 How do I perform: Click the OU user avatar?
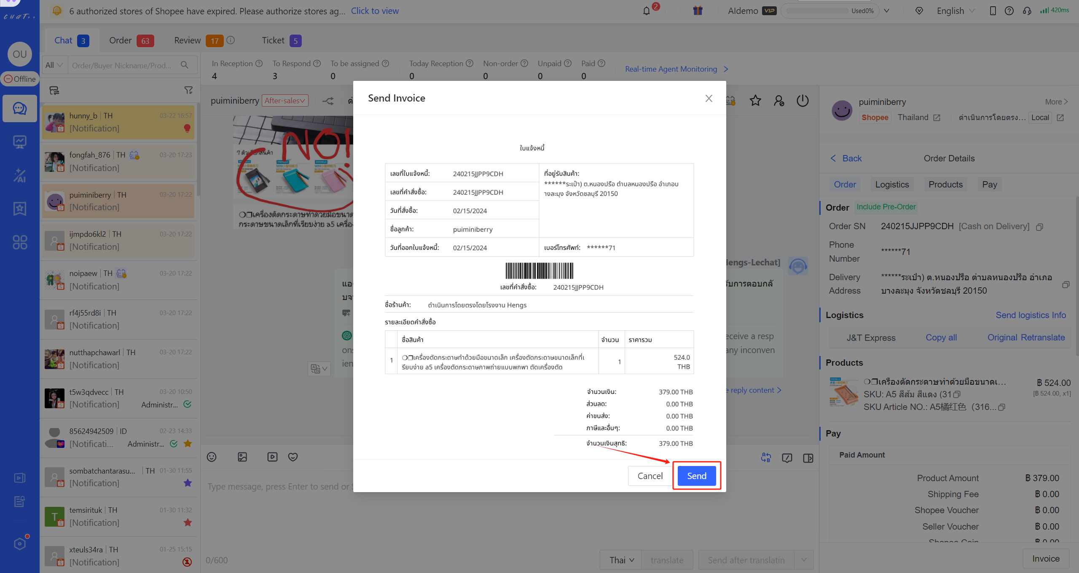(20, 54)
